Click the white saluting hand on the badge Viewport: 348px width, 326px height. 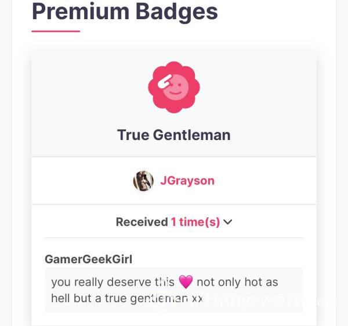165,81
